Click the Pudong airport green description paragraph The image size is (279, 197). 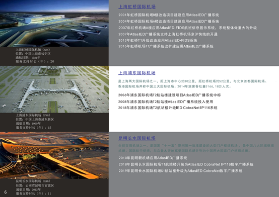[193, 84]
